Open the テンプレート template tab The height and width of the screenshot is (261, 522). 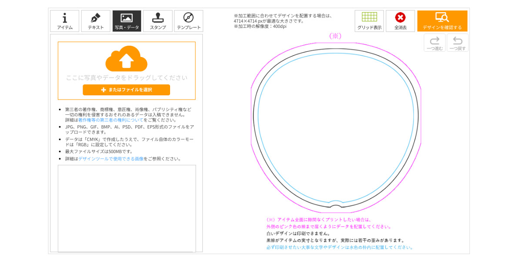(x=189, y=21)
